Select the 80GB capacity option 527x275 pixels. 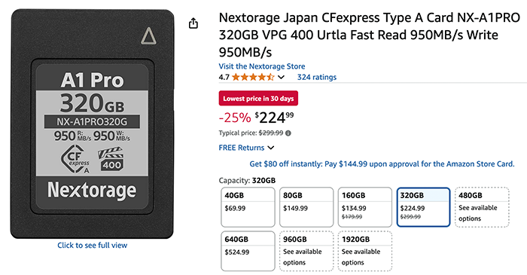click(306, 207)
